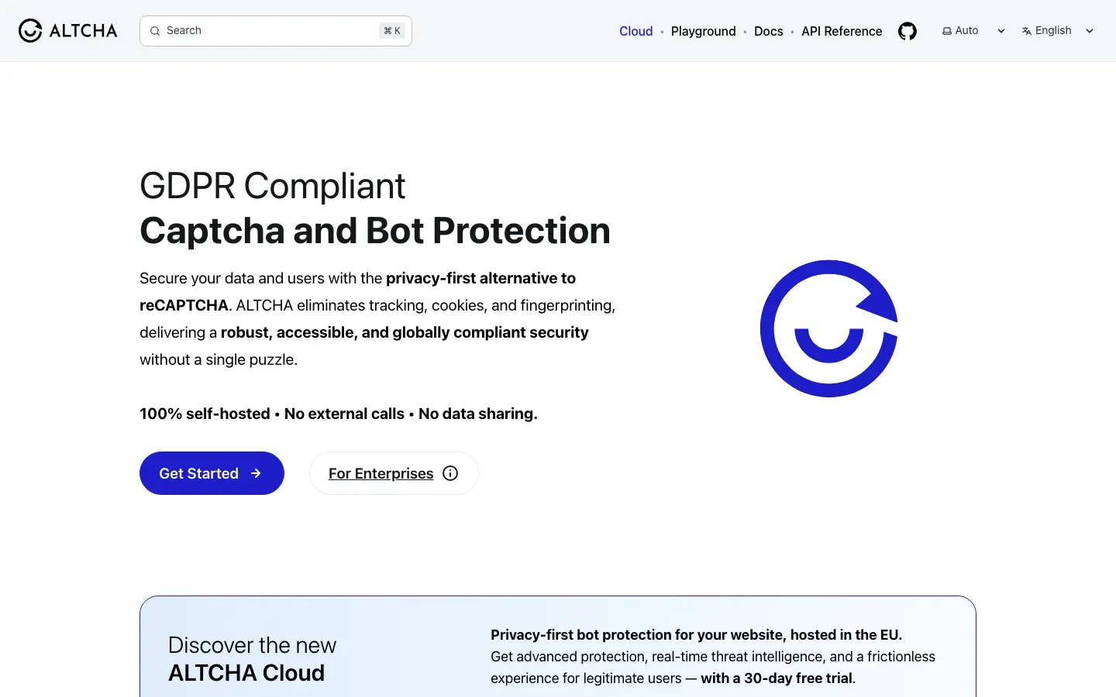Click "Privacy-first bot protection" banner sentence
Image resolution: width=1116 pixels, height=697 pixels.
696,635
